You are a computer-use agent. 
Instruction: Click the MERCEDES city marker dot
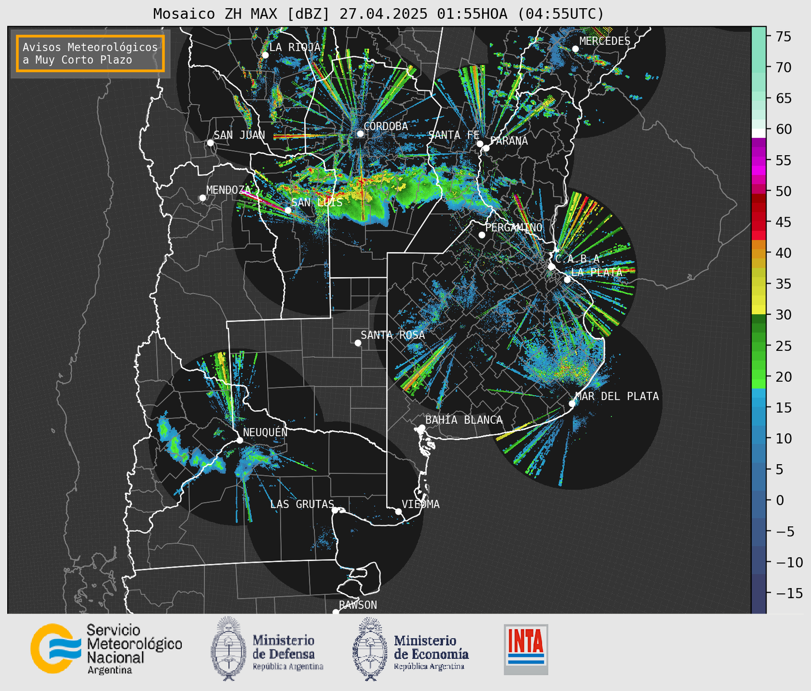tap(575, 49)
